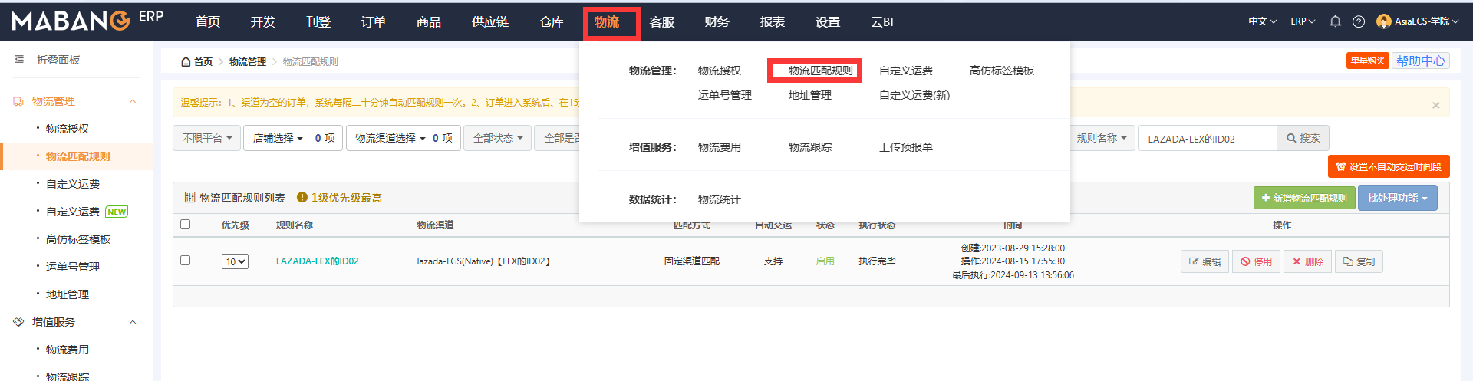Click the 搜索 magnifier button
The height and width of the screenshot is (381, 1473).
pos(1303,138)
